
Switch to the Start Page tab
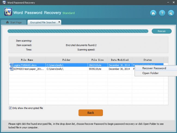[x=14, y=22]
